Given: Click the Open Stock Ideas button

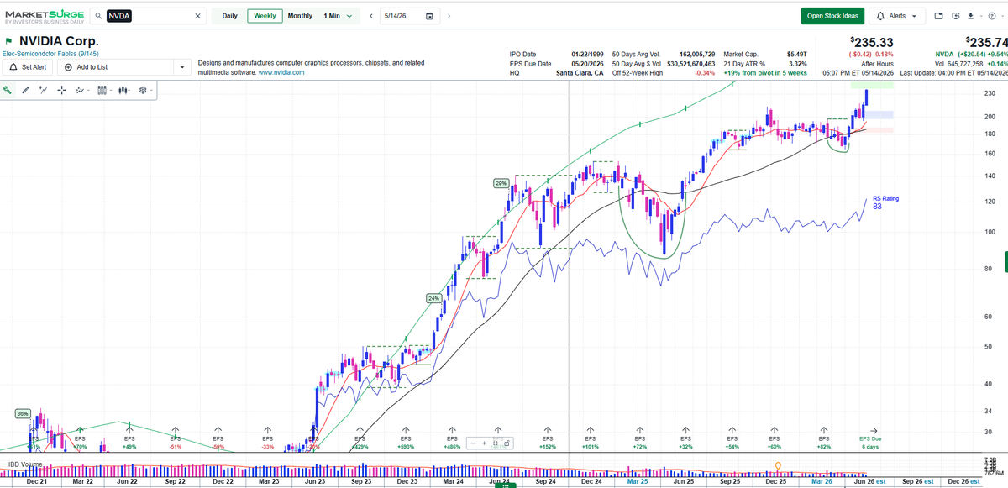Looking at the screenshot, I should coord(832,16).
